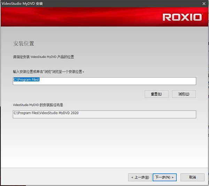Click the ROXIO logo in the banner
Screen dimensions: 209x186
(182, 17)
